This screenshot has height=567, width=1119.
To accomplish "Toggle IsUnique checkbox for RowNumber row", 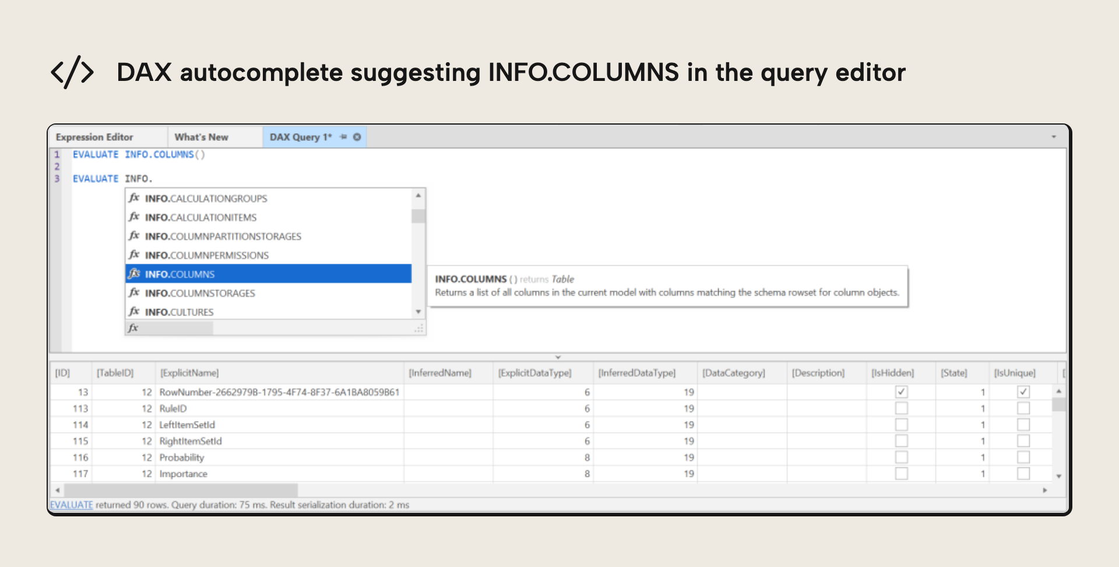I will [1023, 392].
